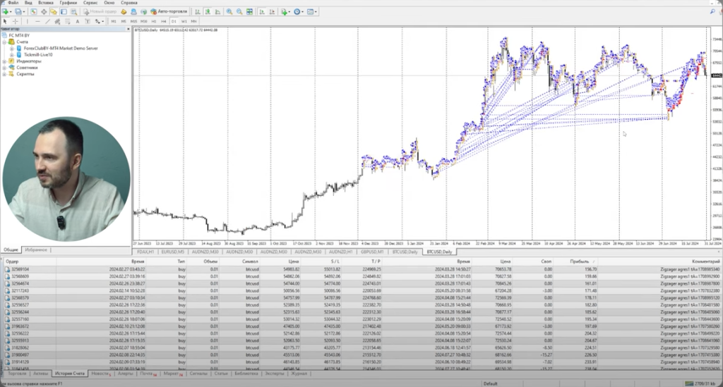Toggle the Авто-торговля auto-trading button
The image size is (723, 387).
pyautogui.click(x=169, y=12)
